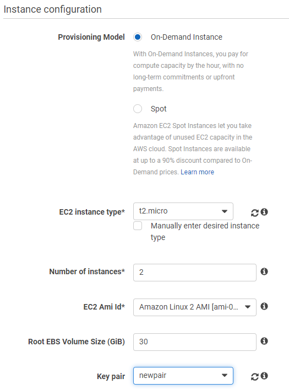Click the Instance configuration heading

[x=52, y=9]
